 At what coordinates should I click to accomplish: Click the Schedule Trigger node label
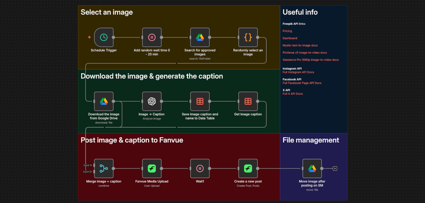(104, 50)
